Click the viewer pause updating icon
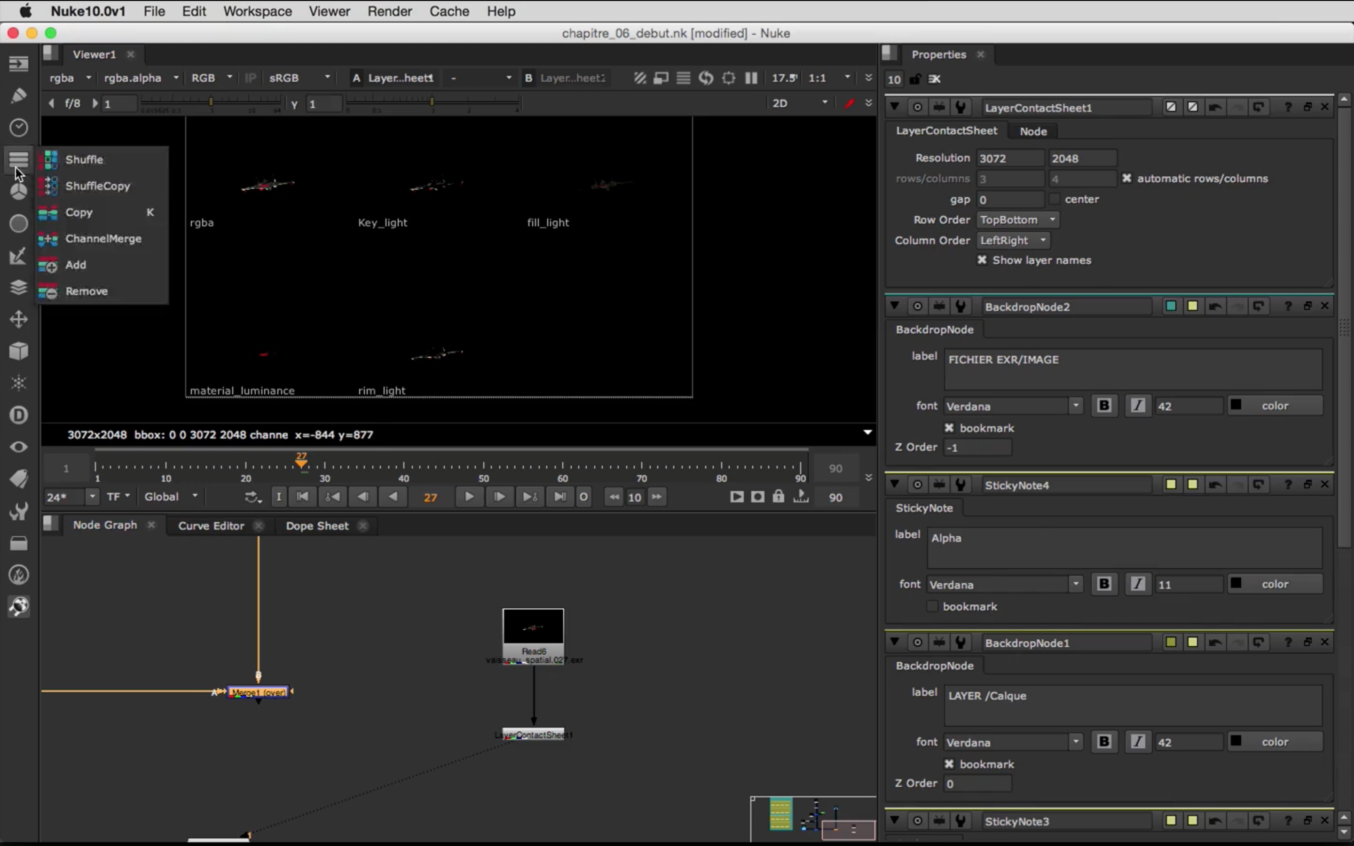Screen dimensions: 1354x846 (x=751, y=78)
